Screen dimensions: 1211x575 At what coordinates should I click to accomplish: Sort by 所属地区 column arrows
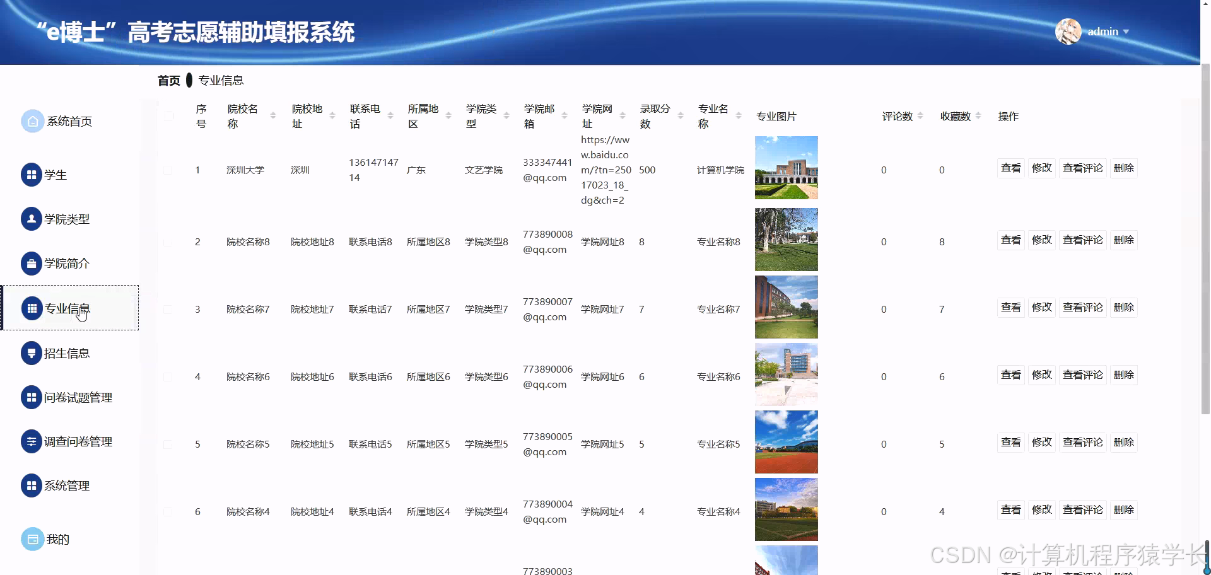(x=448, y=116)
